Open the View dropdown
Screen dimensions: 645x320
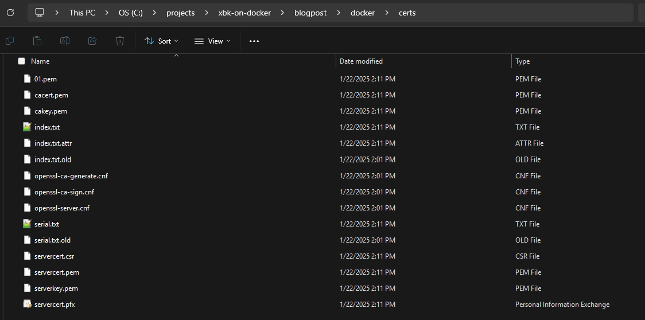pos(212,41)
